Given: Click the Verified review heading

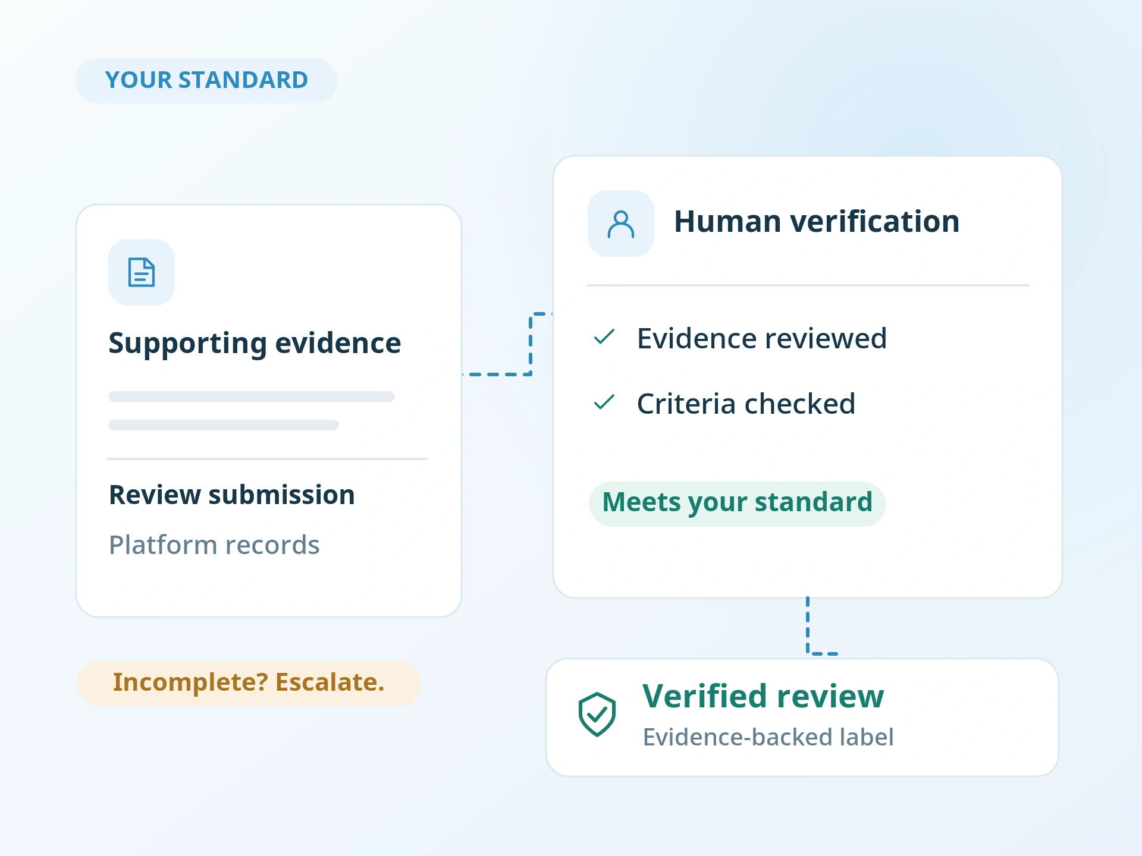Looking at the screenshot, I should point(763,696).
